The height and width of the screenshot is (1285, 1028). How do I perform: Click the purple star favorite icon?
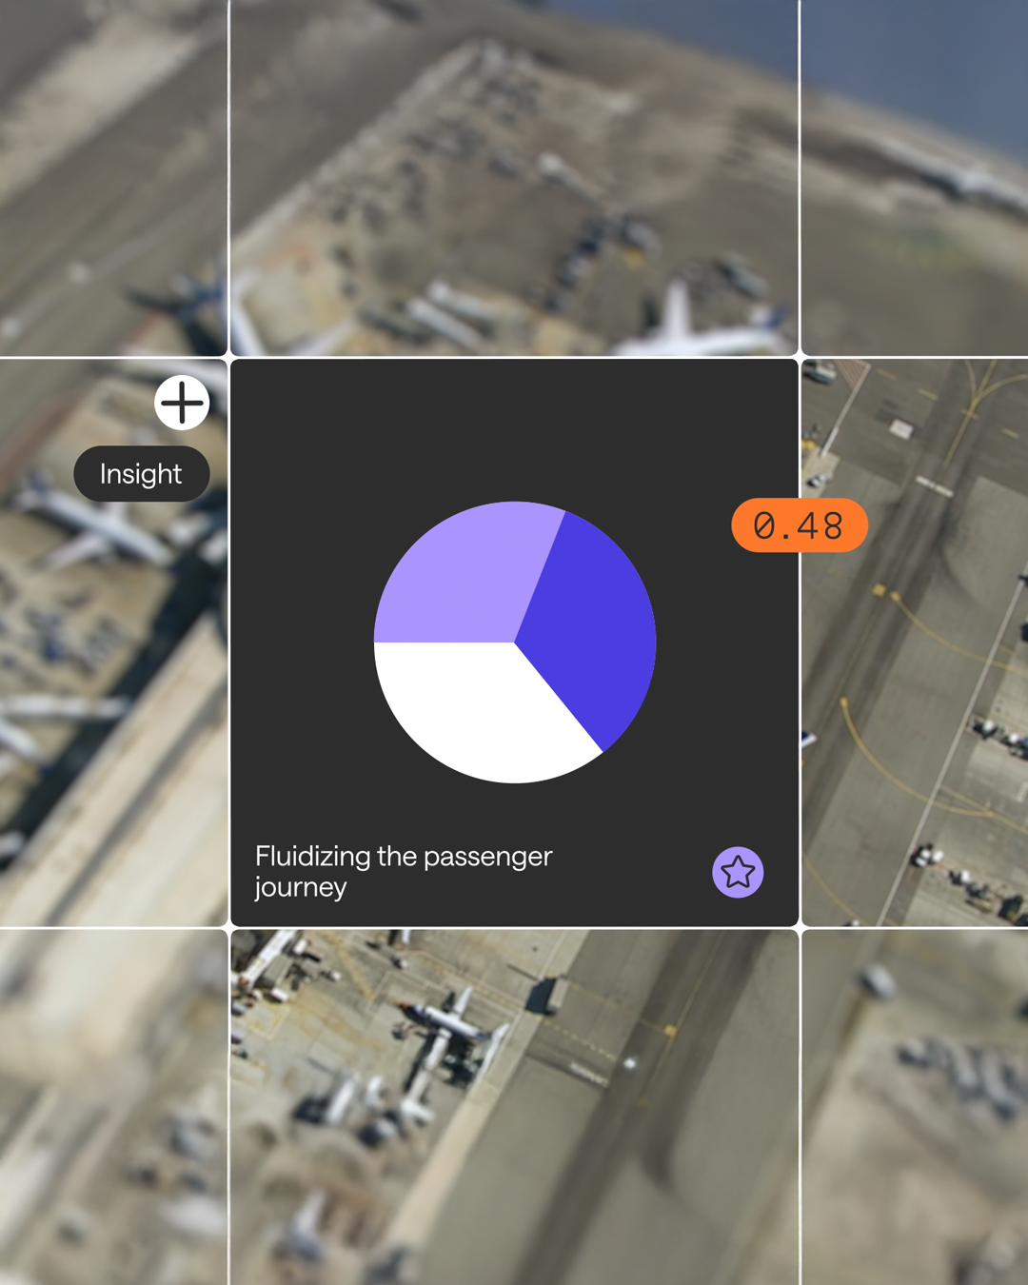click(x=738, y=872)
